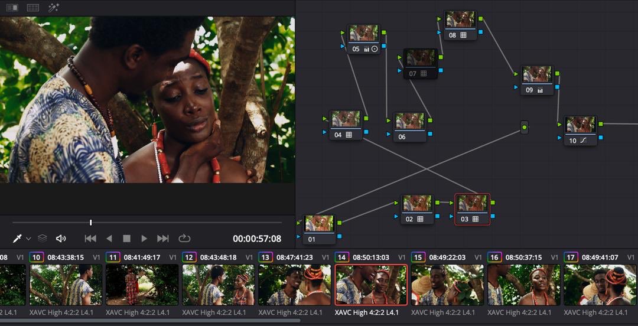Image resolution: width=638 pixels, height=326 pixels.
Task: Select node 10 in the node graph
Action: 581,131
